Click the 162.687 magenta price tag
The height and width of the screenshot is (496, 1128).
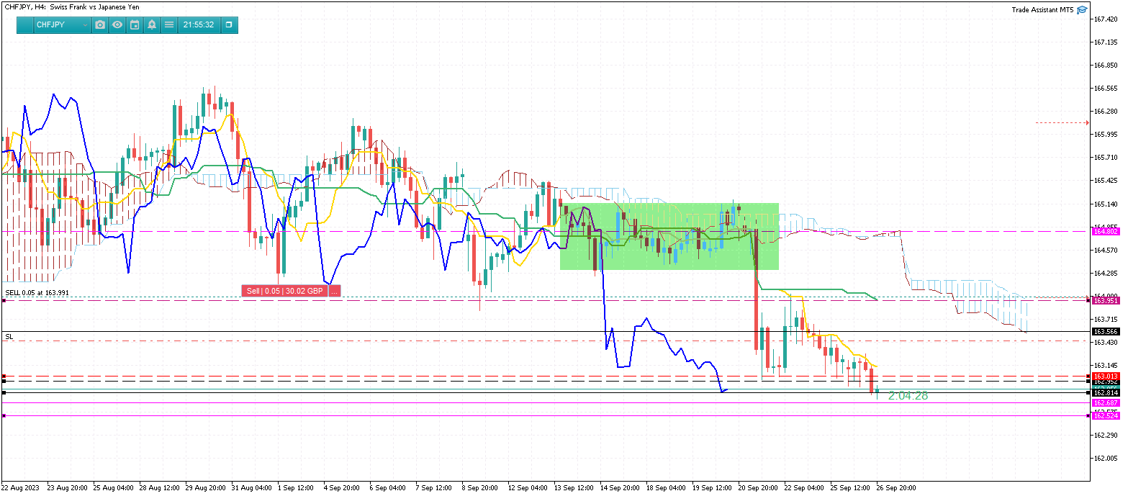pos(1106,402)
